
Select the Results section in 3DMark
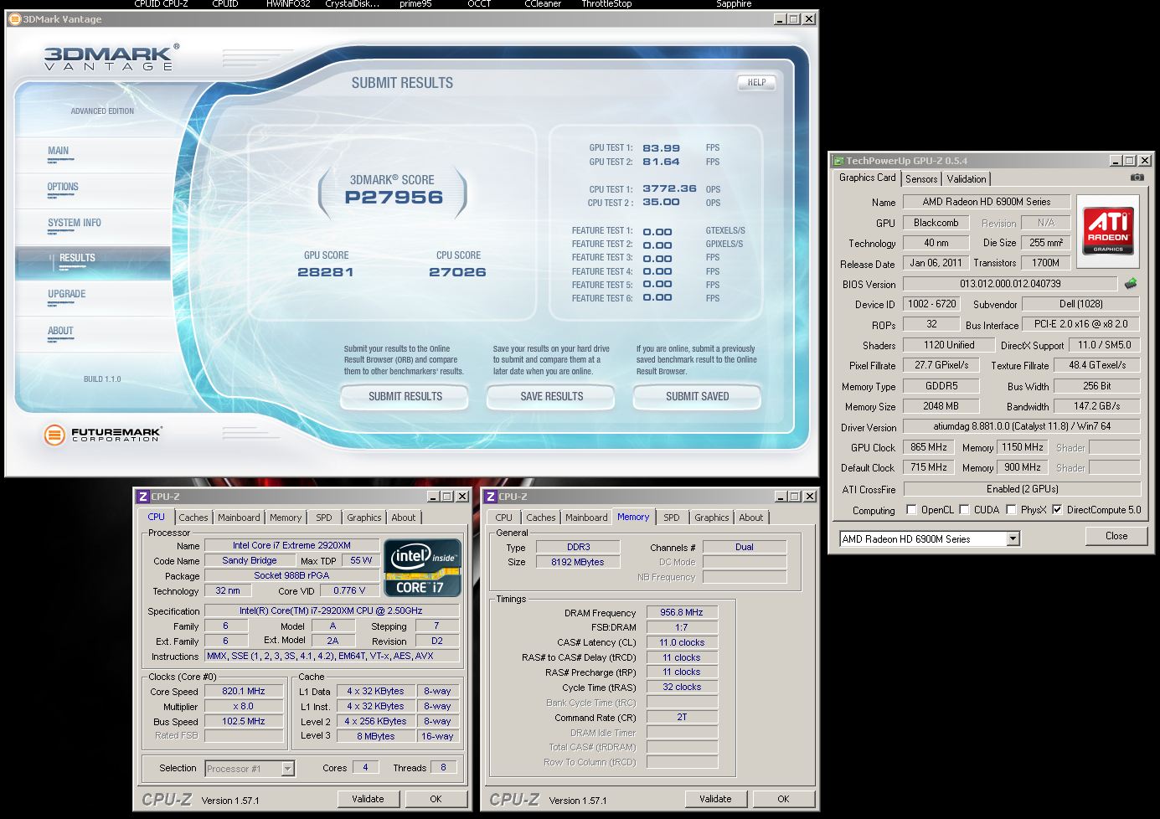tap(92, 263)
